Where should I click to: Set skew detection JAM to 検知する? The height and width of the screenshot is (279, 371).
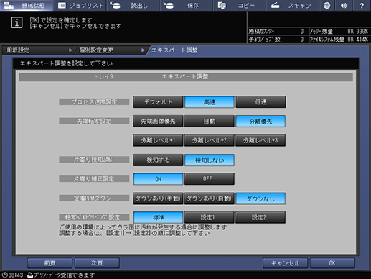tap(158, 160)
